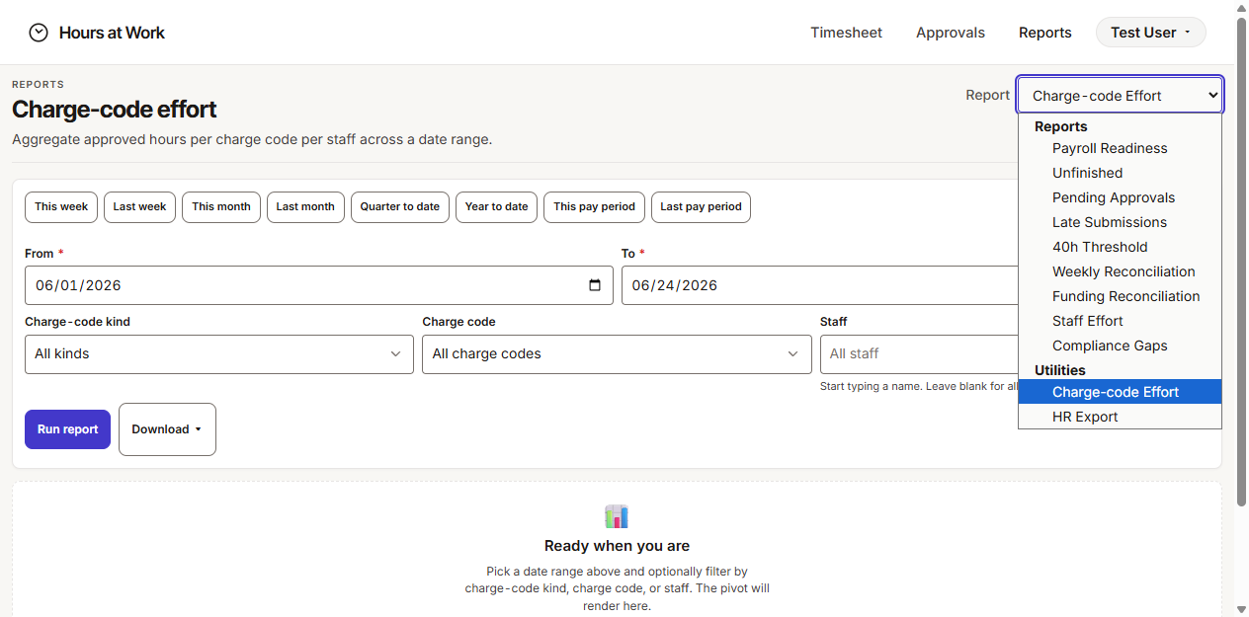Image resolution: width=1249 pixels, height=617 pixels.
Task: Open the From date calendar picker icon
Action: coord(595,285)
